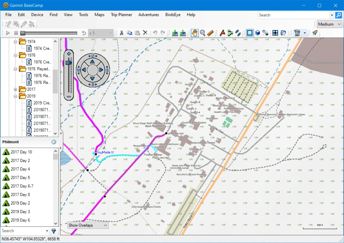Open the Show Overlays dropdown
344x243 pixels.
click(88, 225)
